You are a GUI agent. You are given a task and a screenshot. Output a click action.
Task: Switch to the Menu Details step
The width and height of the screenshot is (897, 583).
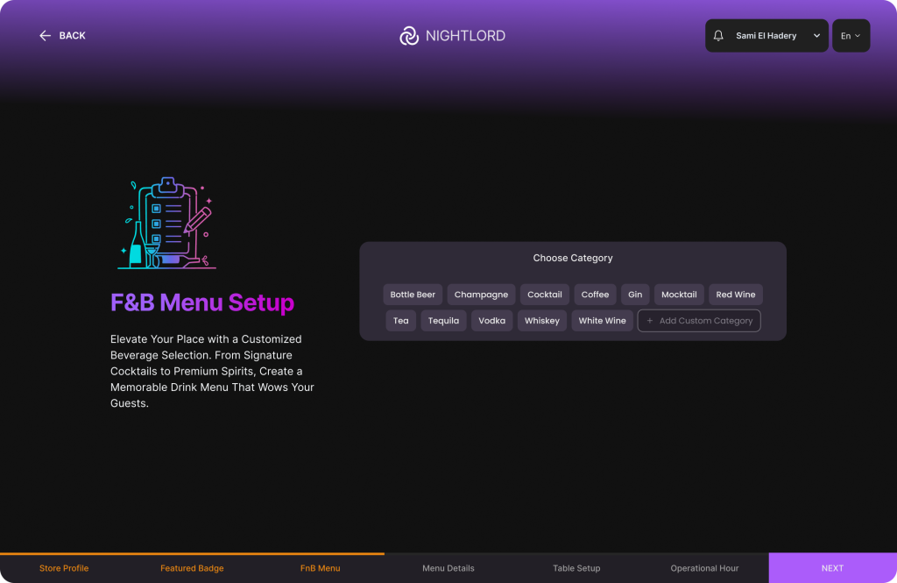click(x=448, y=568)
